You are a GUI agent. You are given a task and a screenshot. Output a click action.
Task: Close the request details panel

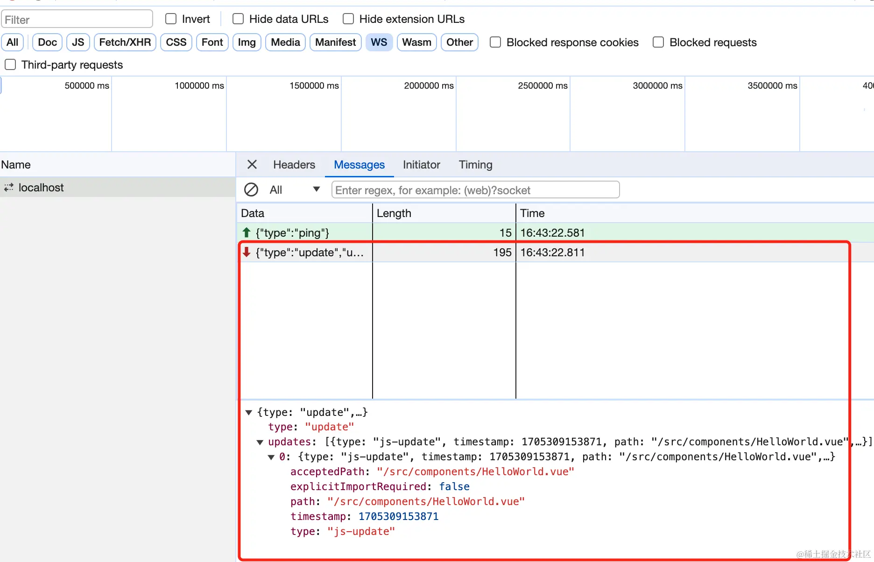coord(252,164)
